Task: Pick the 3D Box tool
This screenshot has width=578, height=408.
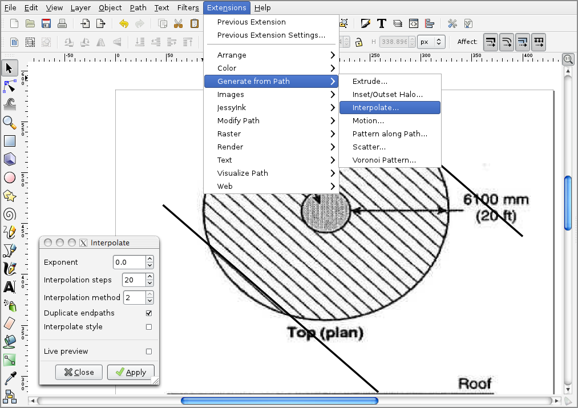Action: (9, 159)
